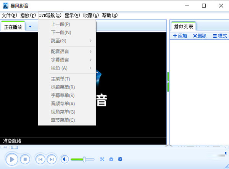Collapse playlist panel with green splitter handle
Screen dimensions: 229x169
click(x=168, y=80)
